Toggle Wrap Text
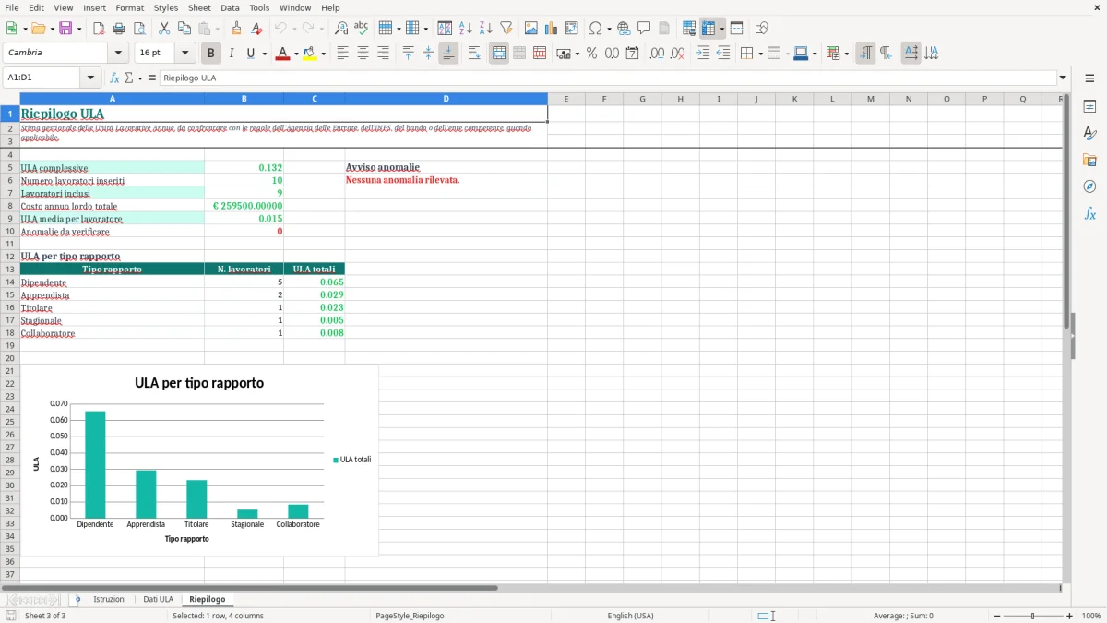Image resolution: width=1107 pixels, height=623 pixels. [x=474, y=54]
